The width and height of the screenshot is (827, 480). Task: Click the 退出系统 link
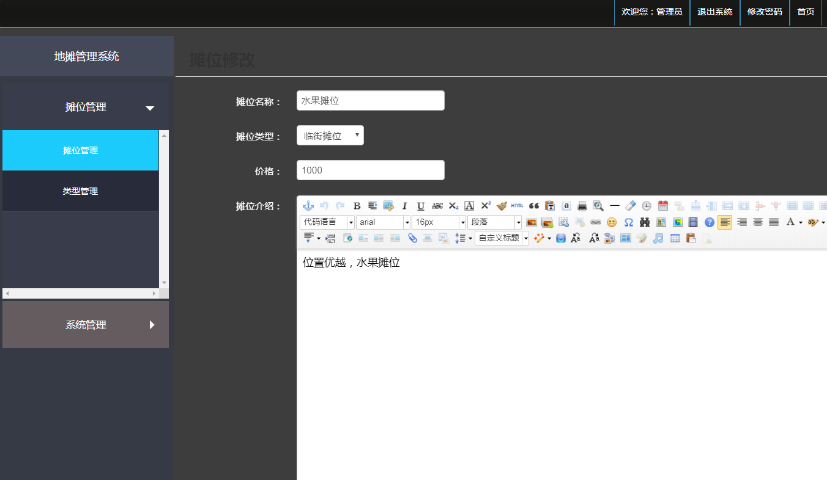pos(714,12)
